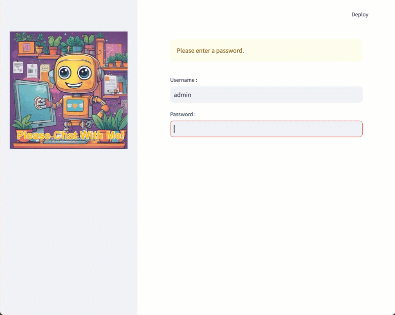Image resolution: width=395 pixels, height=315 pixels.
Task: Focus the Password input field
Action: [x=266, y=129]
